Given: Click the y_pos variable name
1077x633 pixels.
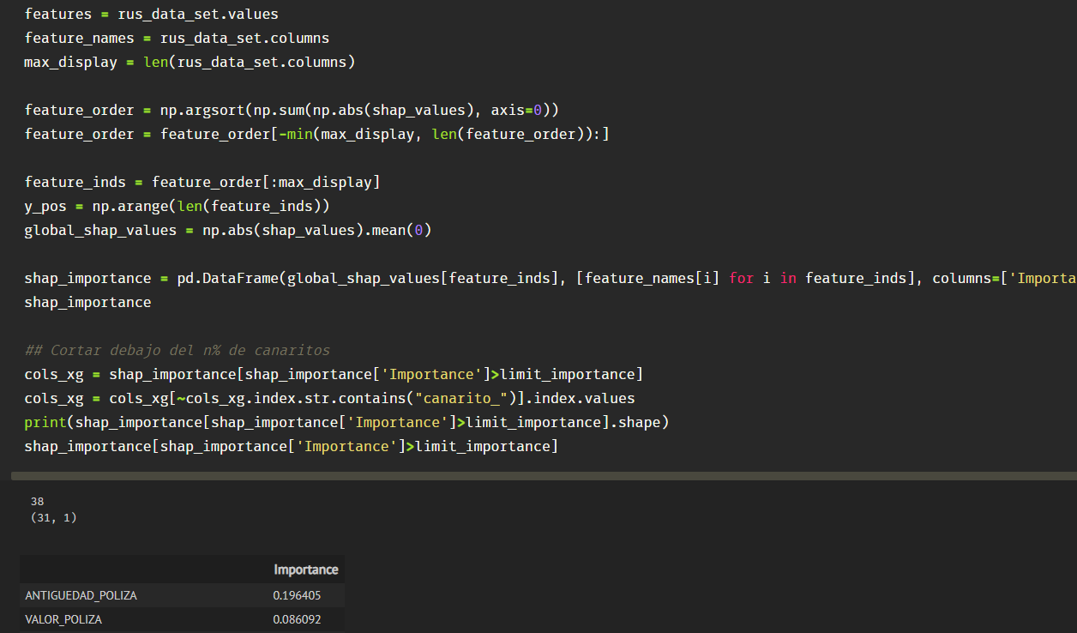Looking at the screenshot, I should pos(45,206).
